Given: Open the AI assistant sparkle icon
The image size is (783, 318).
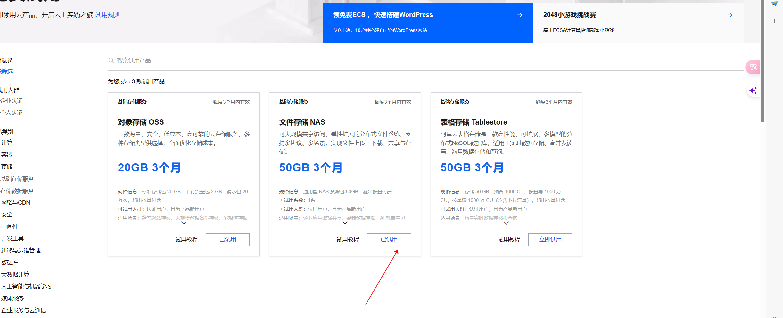Looking at the screenshot, I should click(753, 90).
